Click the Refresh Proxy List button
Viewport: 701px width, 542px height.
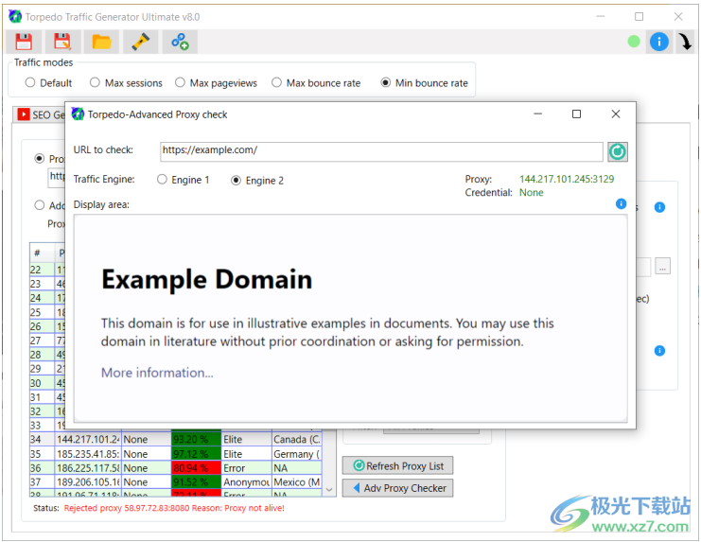tap(397, 465)
